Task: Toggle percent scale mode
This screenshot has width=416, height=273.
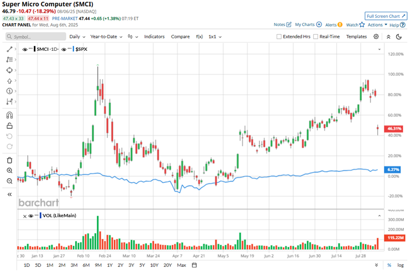Action: pos(389,265)
